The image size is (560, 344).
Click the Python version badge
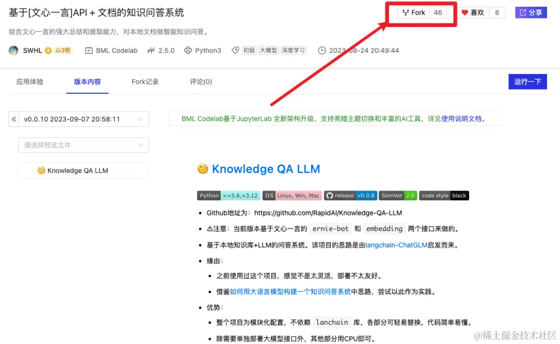click(229, 195)
